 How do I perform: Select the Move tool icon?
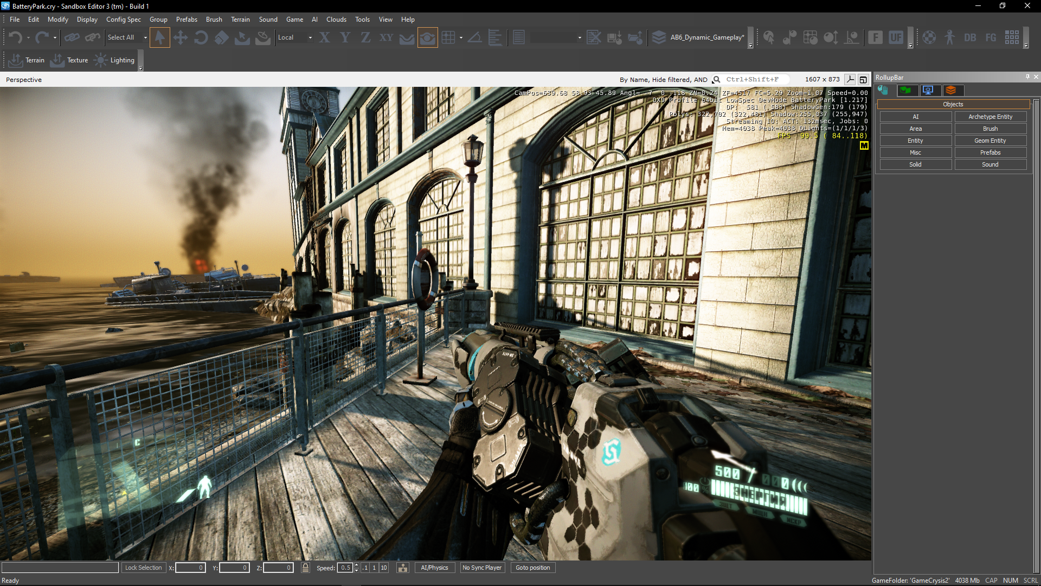(180, 37)
